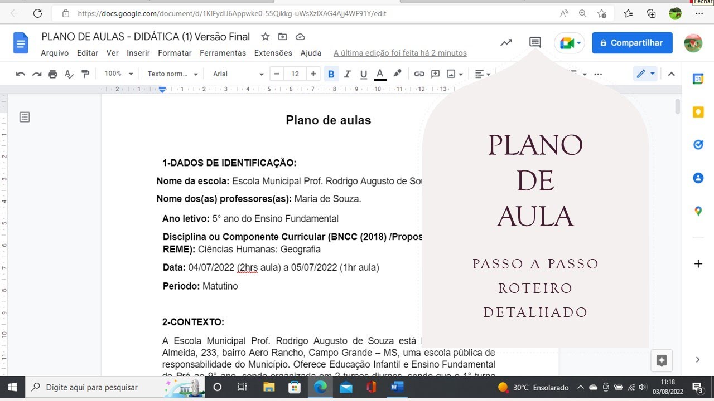Click the Redo arrow in the toolbar

point(37,74)
